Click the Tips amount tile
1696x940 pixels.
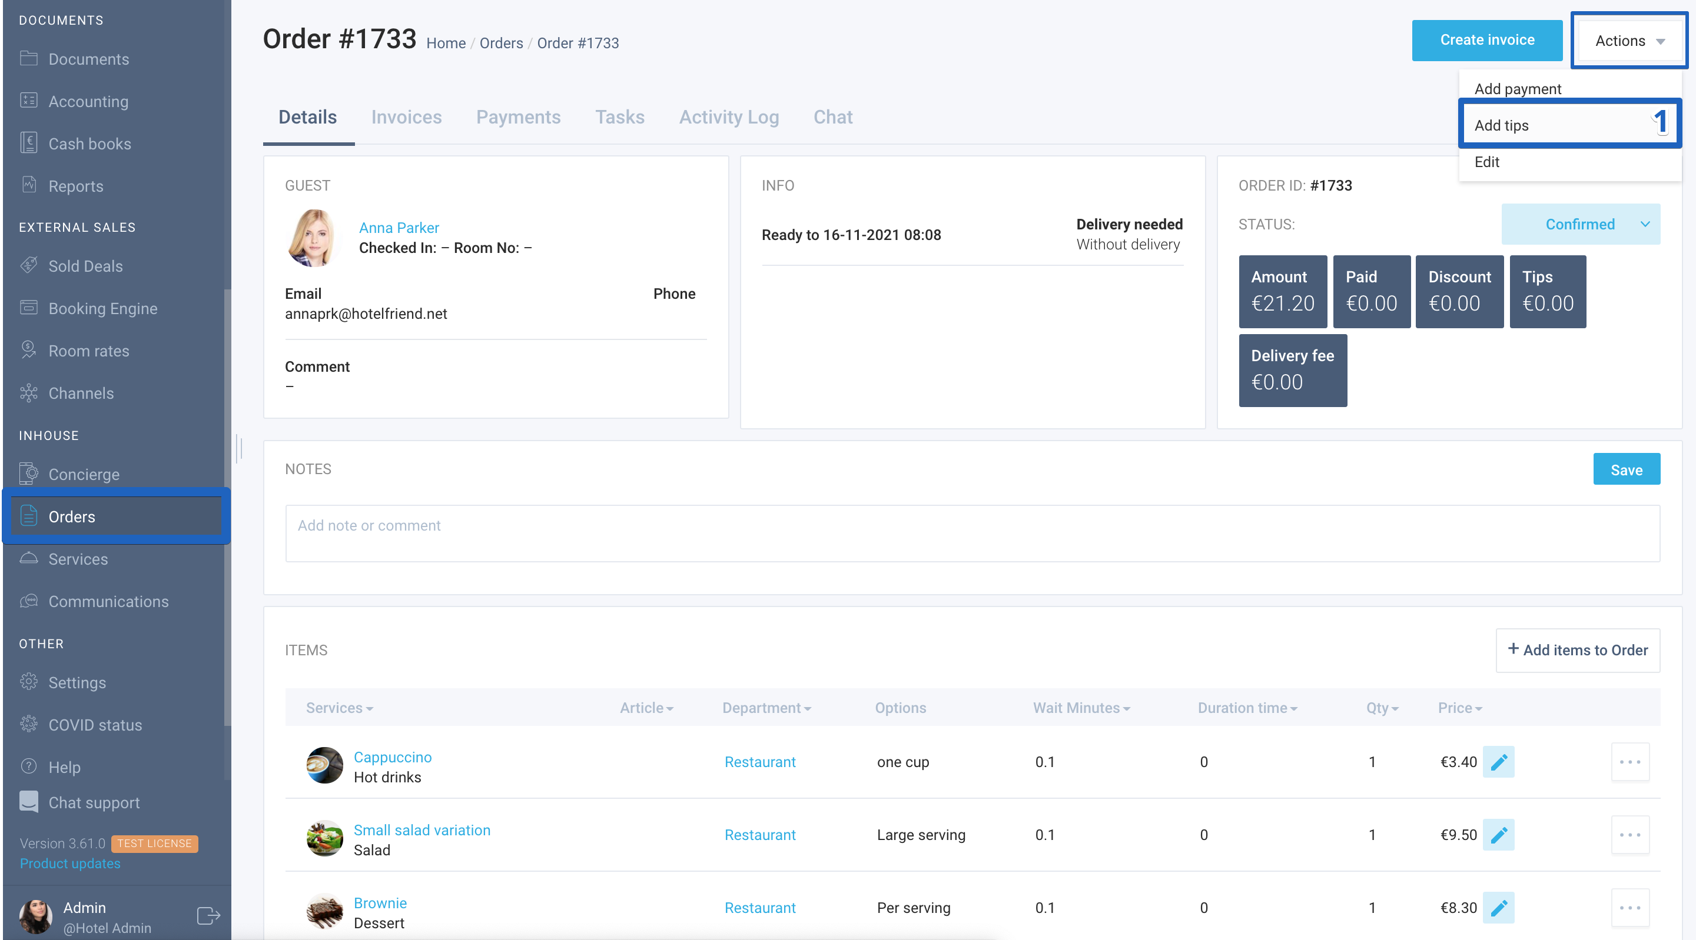1547,291
